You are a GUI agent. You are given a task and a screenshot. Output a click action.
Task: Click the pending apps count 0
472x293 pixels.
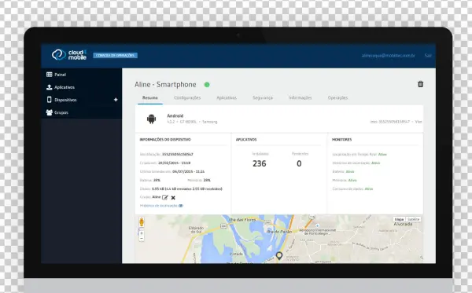pyautogui.click(x=299, y=163)
